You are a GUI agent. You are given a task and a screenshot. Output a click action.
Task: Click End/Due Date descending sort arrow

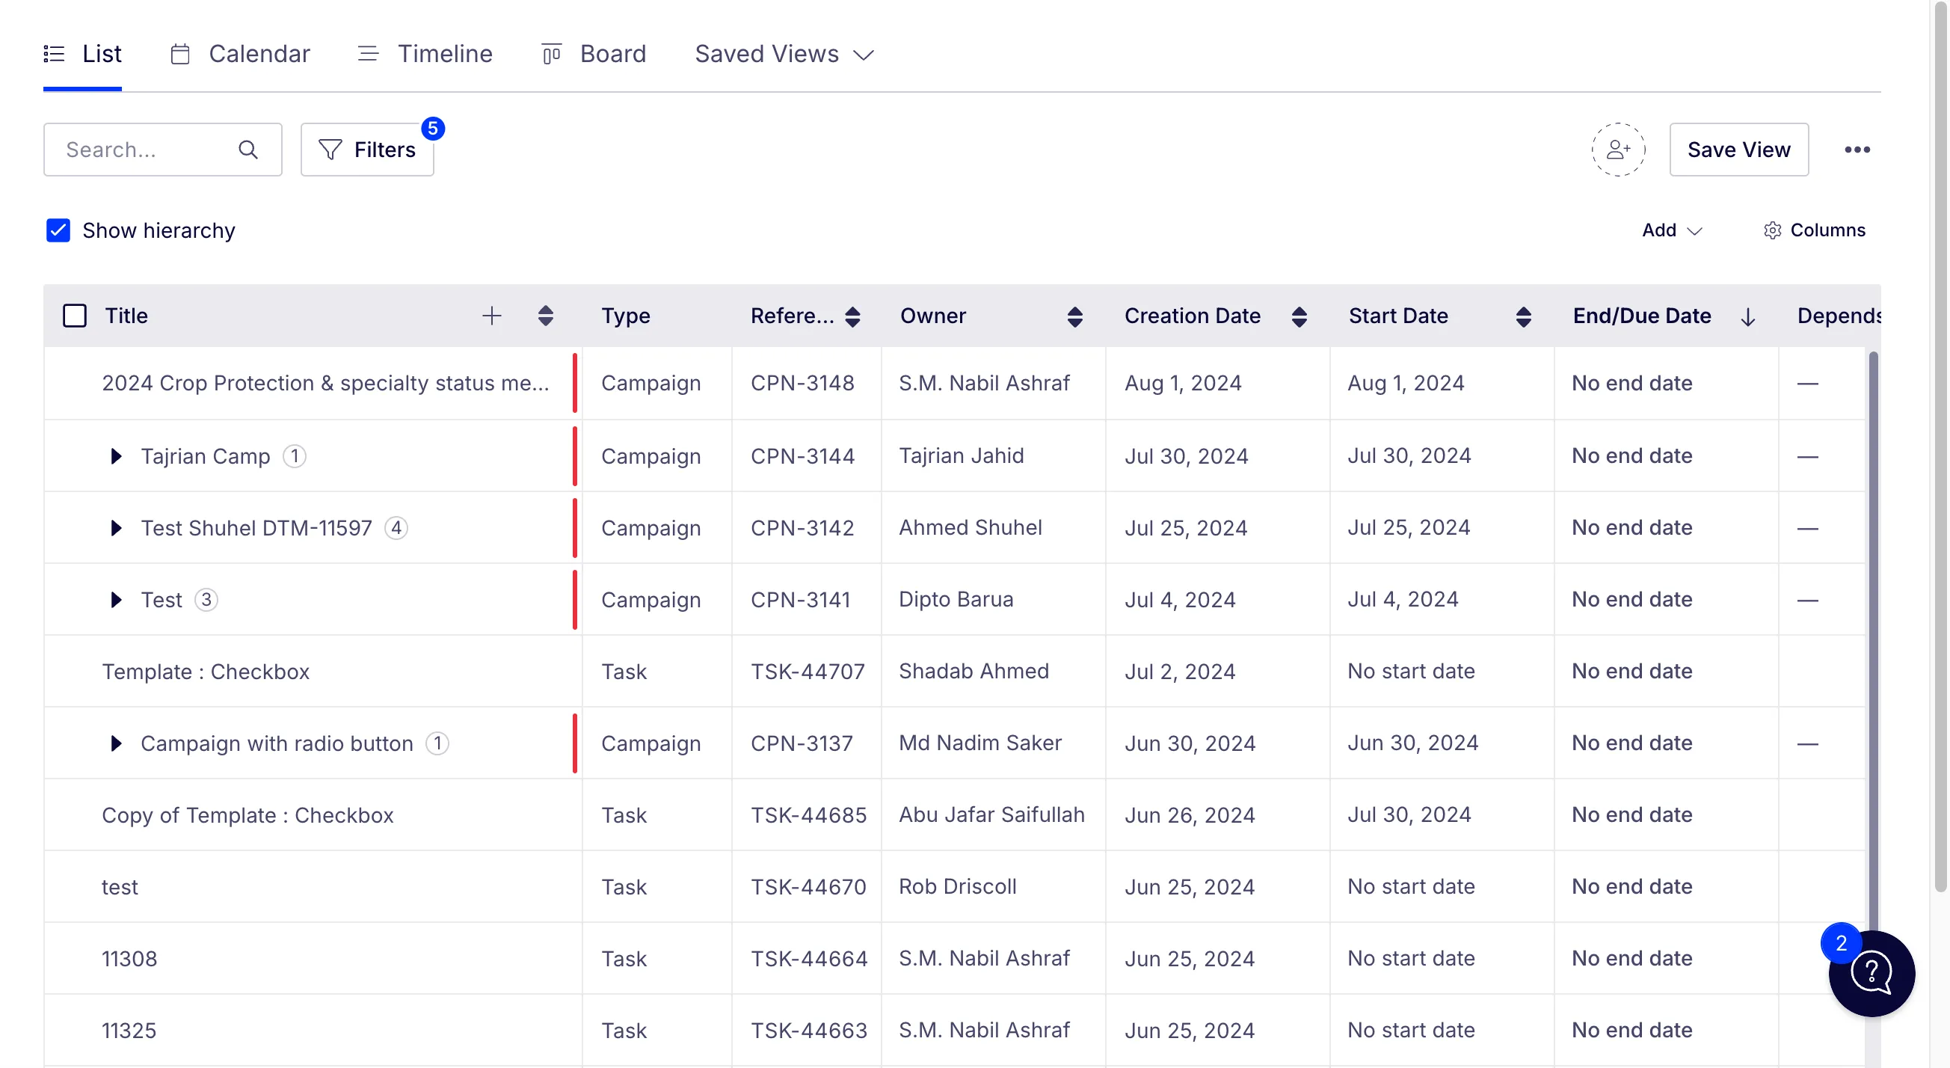click(x=1747, y=316)
